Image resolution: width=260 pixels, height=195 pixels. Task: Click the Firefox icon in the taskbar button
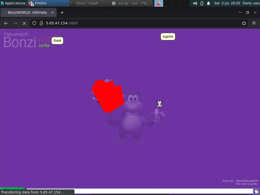pos(31,4)
